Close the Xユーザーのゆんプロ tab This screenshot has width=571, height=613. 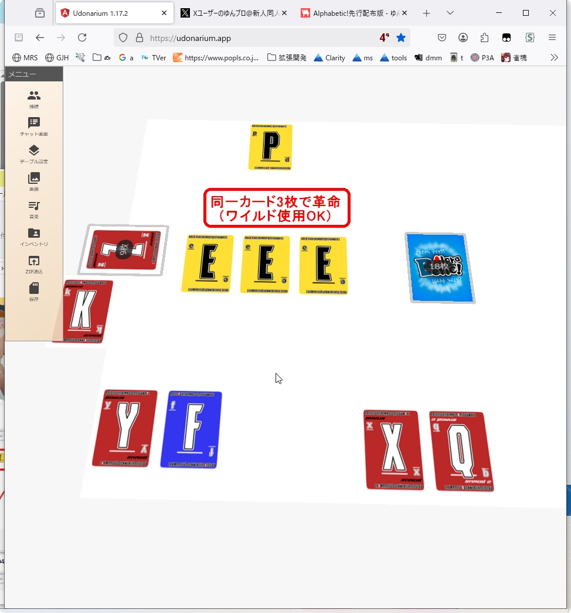pyautogui.click(x=284, y=13)
